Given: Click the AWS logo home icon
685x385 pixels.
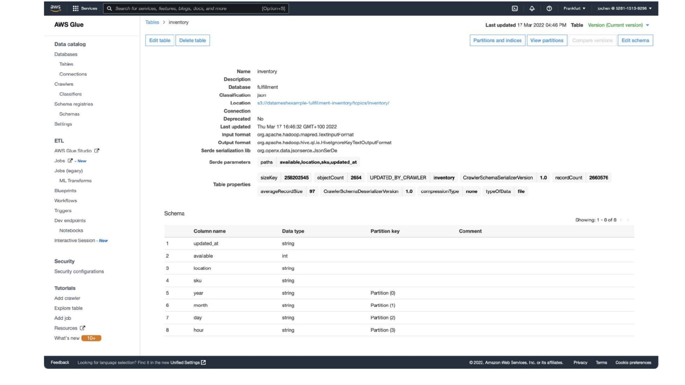Looking at the screenshot, I should click(56, 8).
